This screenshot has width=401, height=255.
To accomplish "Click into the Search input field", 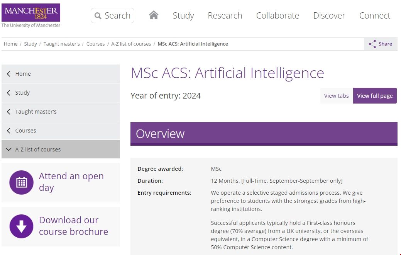I will click(118, 16).
